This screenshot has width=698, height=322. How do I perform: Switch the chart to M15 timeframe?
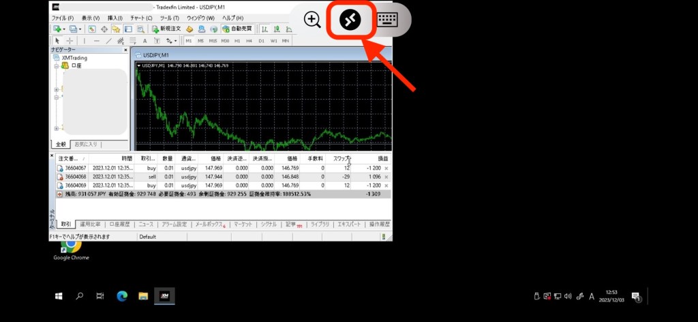[213, 41]
